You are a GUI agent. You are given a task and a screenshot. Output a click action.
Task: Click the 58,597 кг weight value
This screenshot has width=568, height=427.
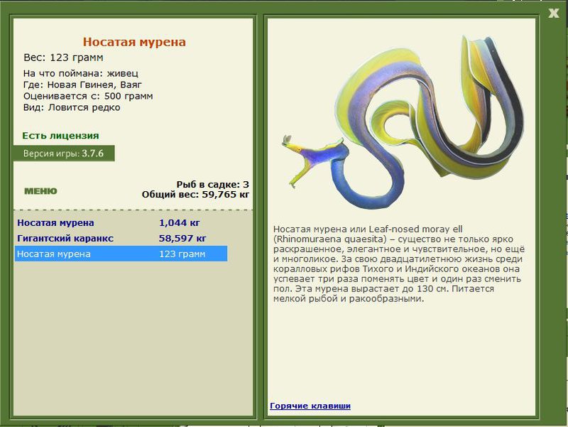(182, 238)
